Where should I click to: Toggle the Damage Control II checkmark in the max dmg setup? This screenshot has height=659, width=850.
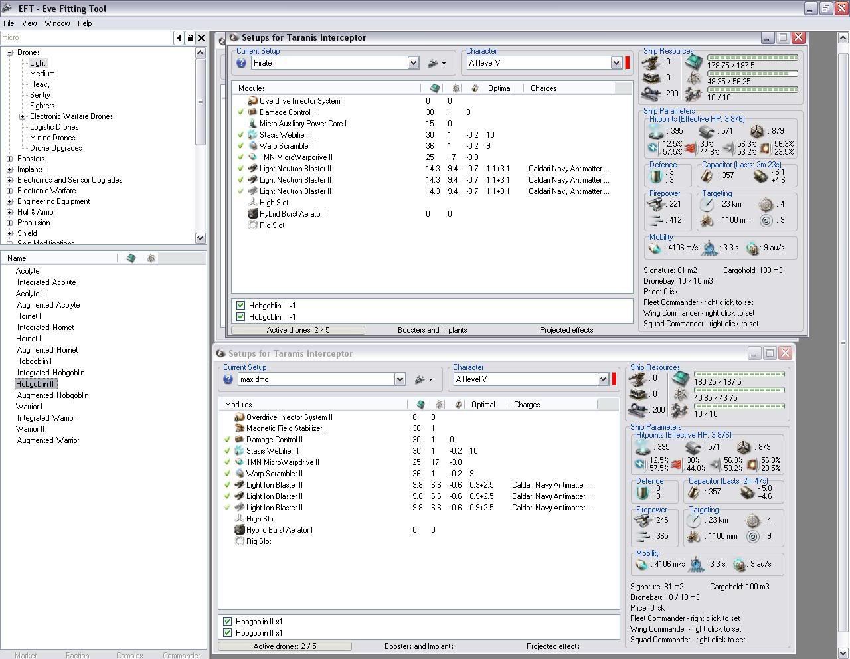[x=227, y=440]
